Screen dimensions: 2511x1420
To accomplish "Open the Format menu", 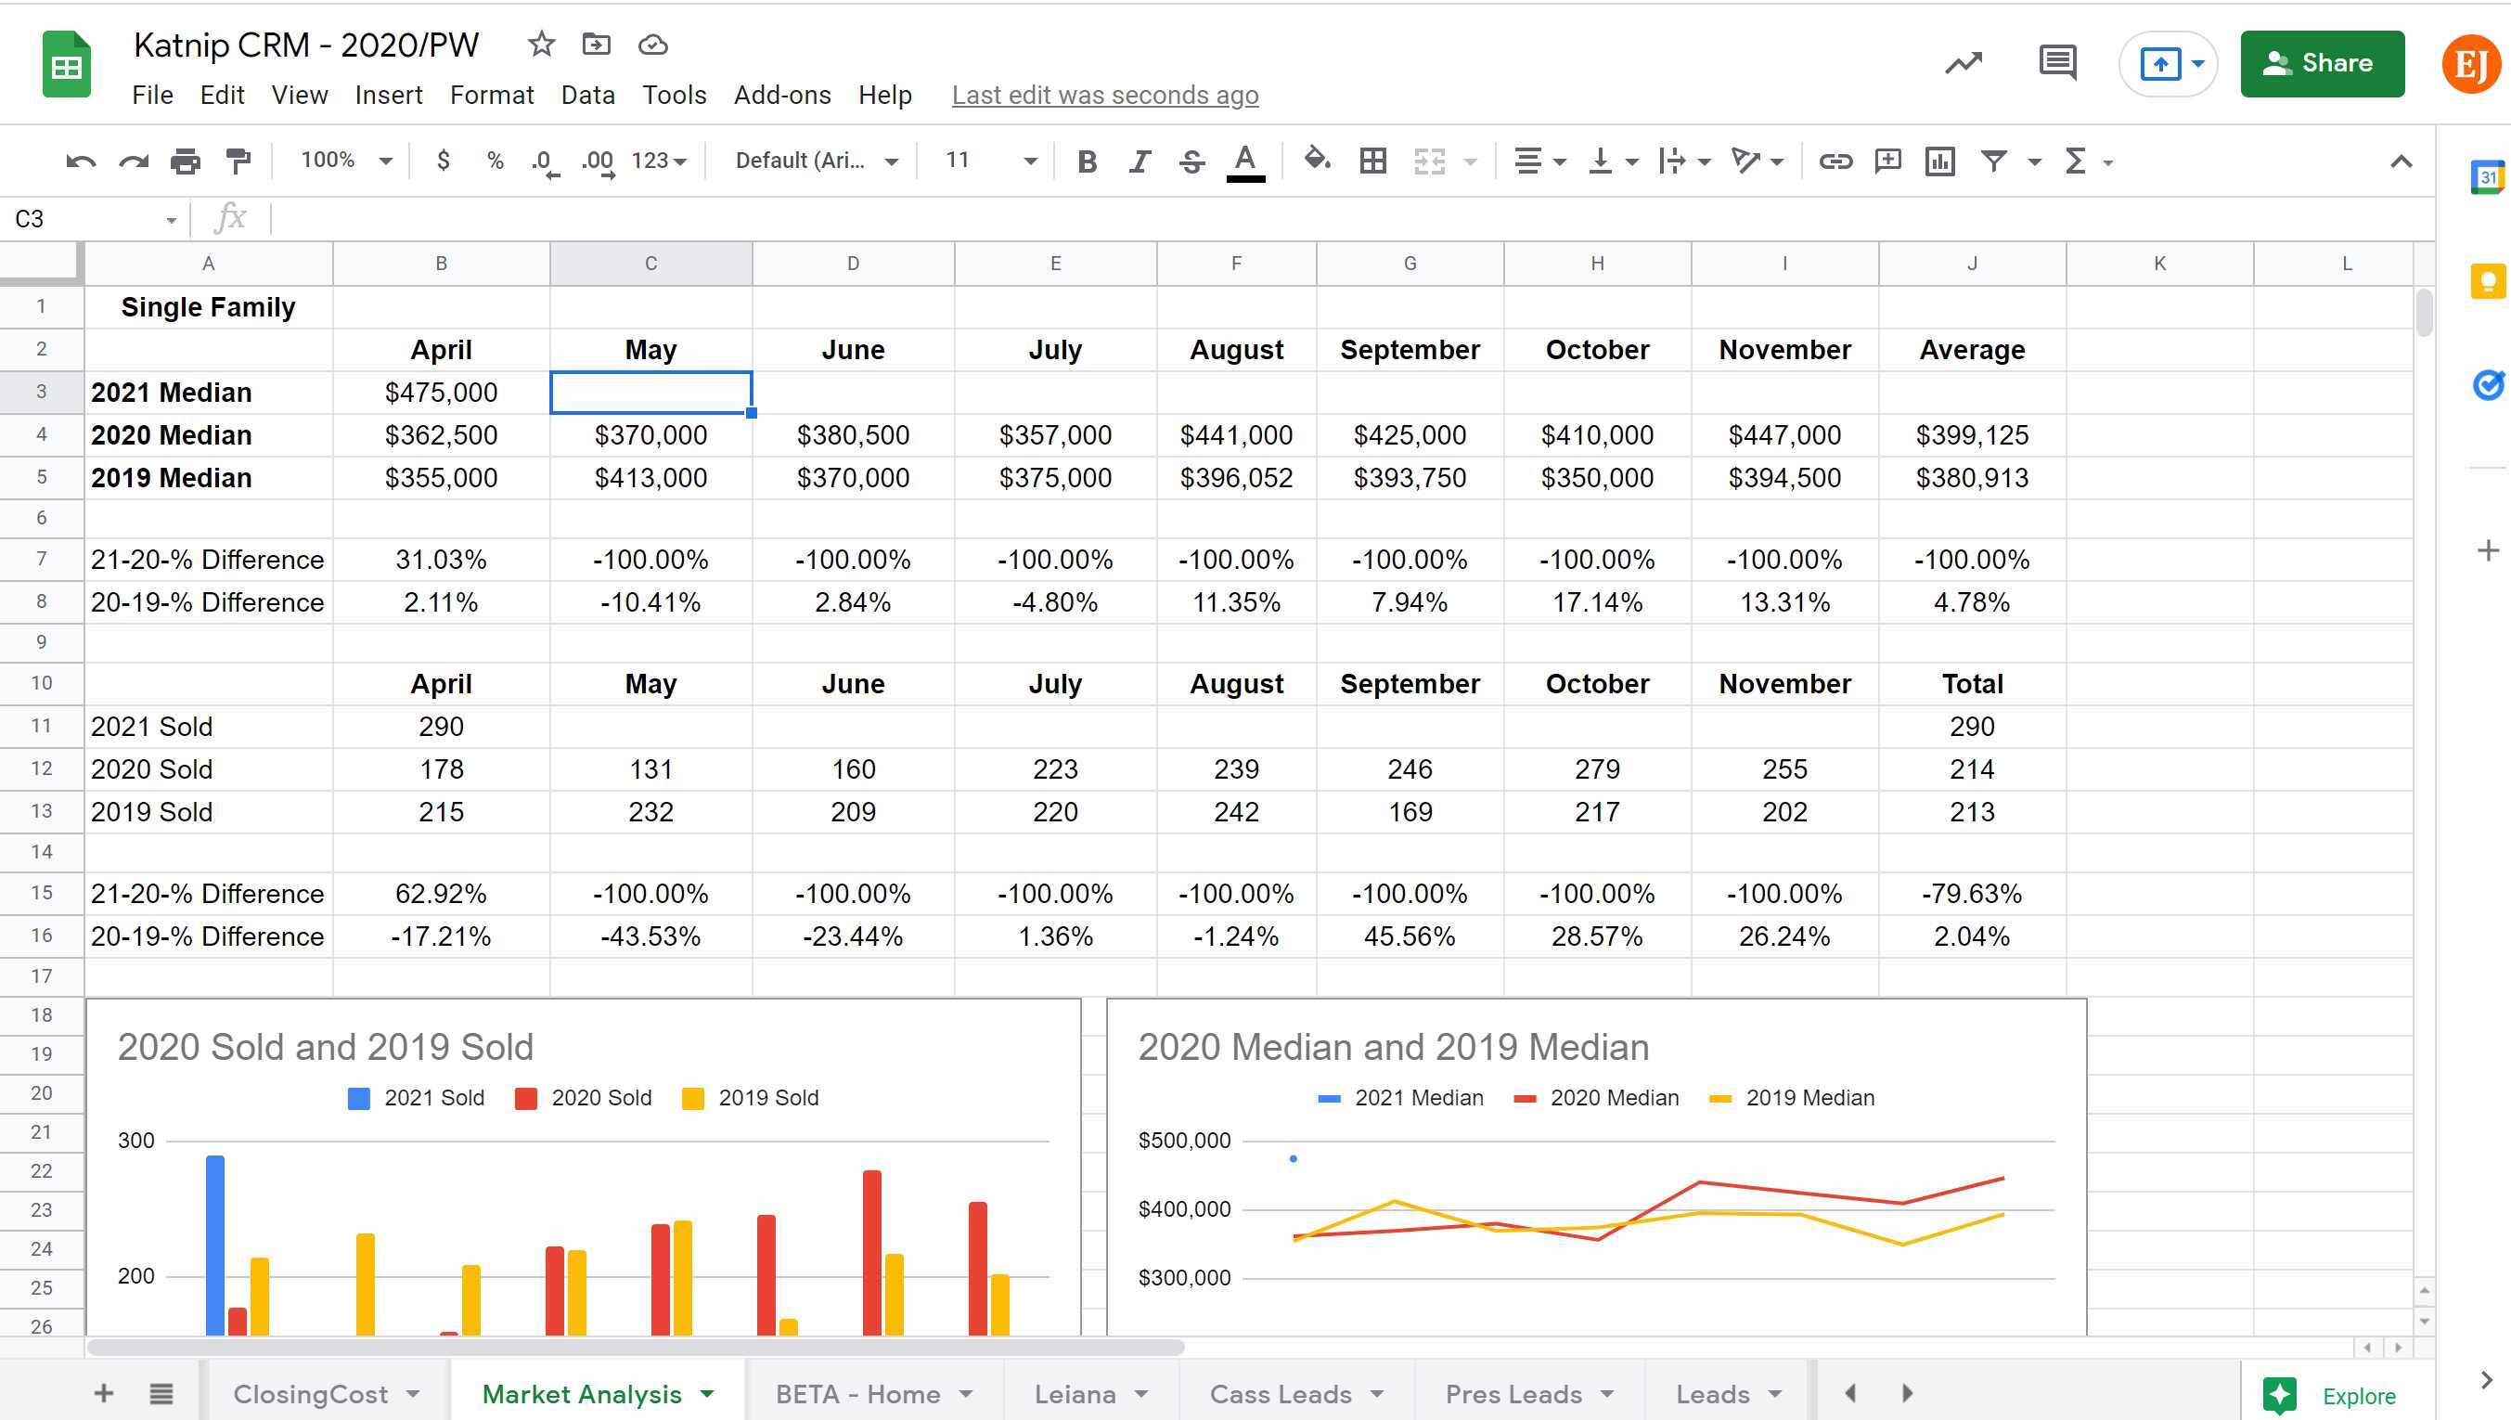I will click(491, 95).
